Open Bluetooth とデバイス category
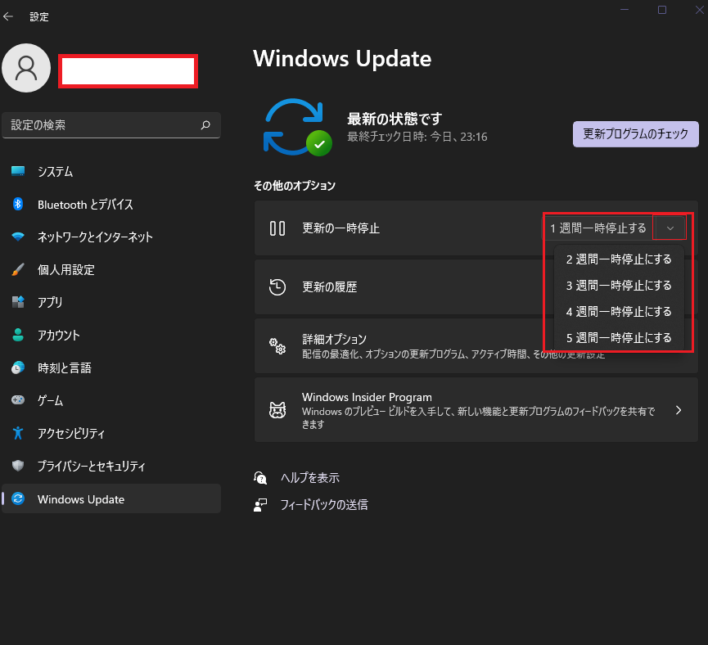708x645 pixels. tap(111, 204)
